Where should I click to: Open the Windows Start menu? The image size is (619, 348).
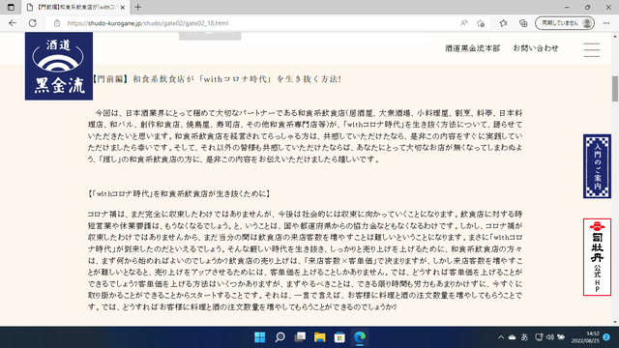tap(260, 337)
